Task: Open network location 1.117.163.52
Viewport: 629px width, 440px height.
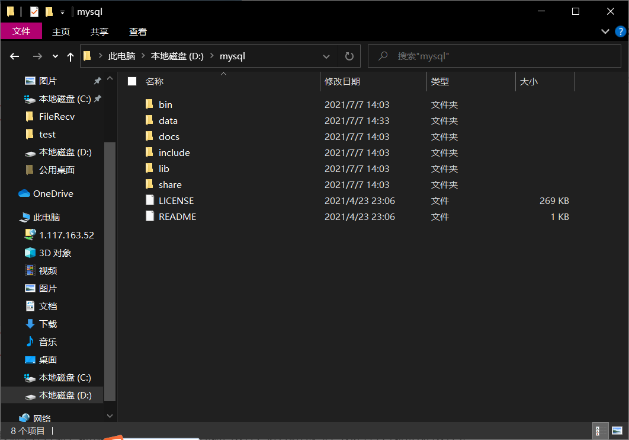Action: 59,235
